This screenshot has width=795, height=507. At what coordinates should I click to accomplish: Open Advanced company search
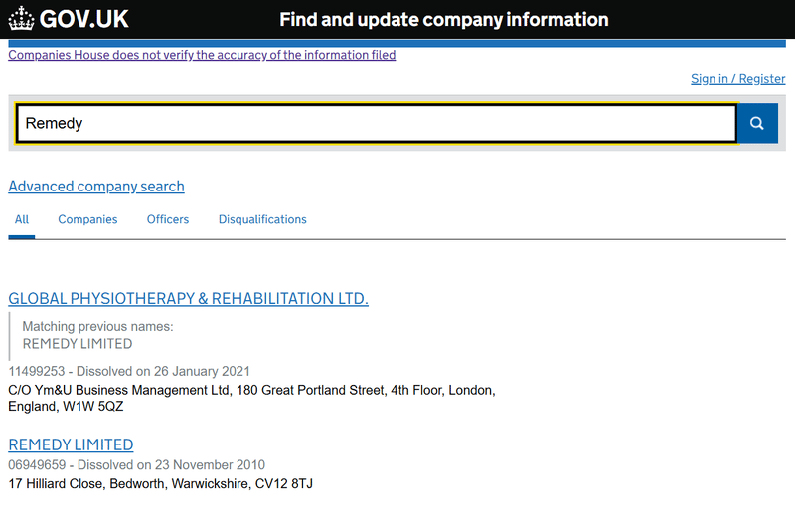[x=96, y=187]
